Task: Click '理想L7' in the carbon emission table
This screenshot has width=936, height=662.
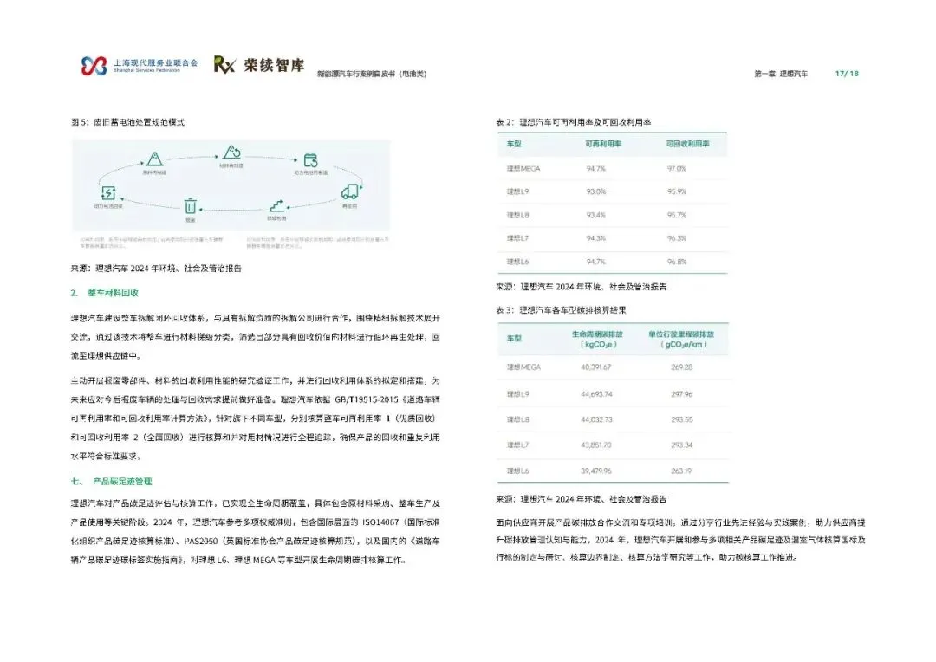Action: click(517, 445)
